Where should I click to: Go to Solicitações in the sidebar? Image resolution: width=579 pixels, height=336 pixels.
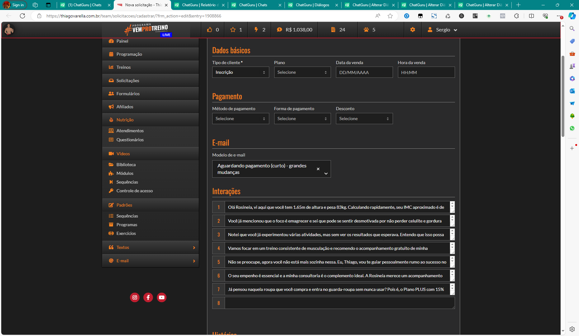pyautogui.click(x=128, y=81)
